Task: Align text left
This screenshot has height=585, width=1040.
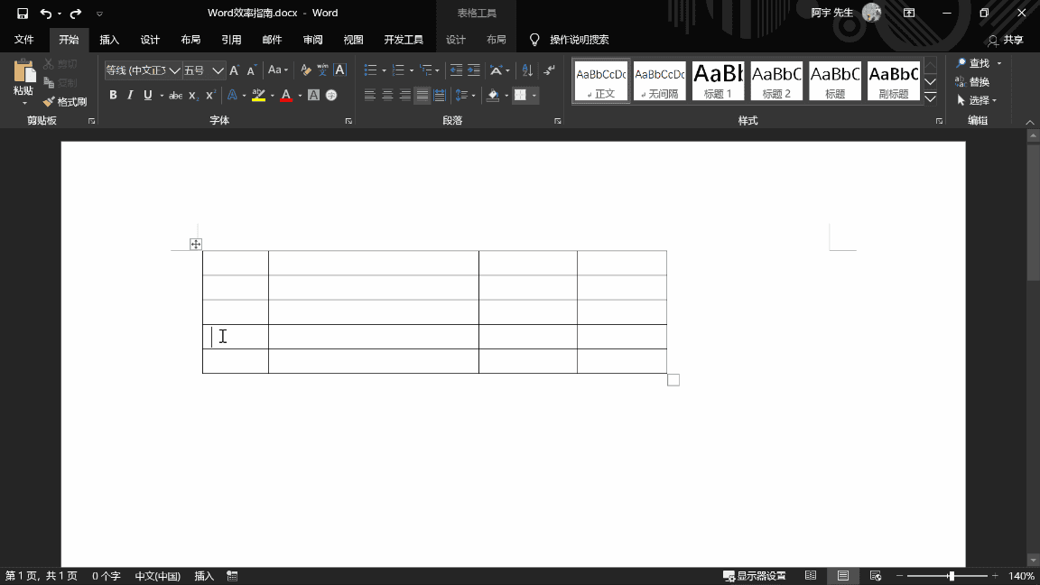Action: pos(370,96)
